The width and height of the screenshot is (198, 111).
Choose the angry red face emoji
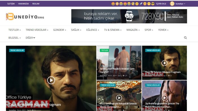(145, 4)
